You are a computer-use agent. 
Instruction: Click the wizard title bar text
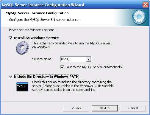pyautogui.click(x=43, y=5)
